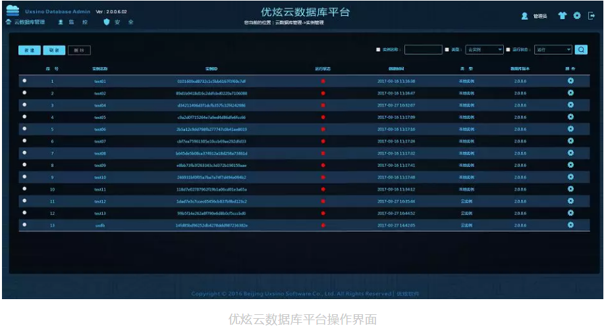Click the magnifier search button
Viewport: 604px width, 330px height.
pyautogui.click(x=581, y=49)
